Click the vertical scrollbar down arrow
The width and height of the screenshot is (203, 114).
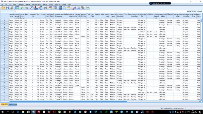(x=201, y=100)
